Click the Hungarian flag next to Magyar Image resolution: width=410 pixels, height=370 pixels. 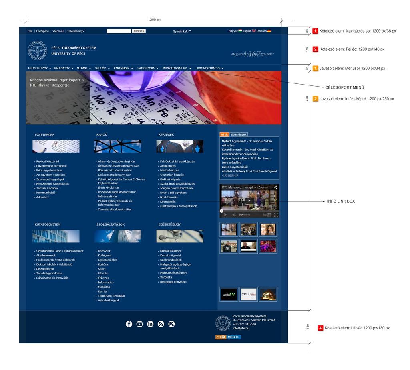240,31
